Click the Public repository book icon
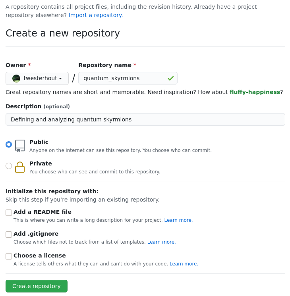 [x=20, y=146]
